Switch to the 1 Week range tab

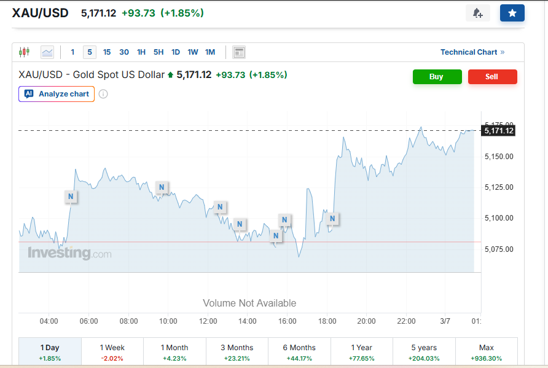pos(112,352)
